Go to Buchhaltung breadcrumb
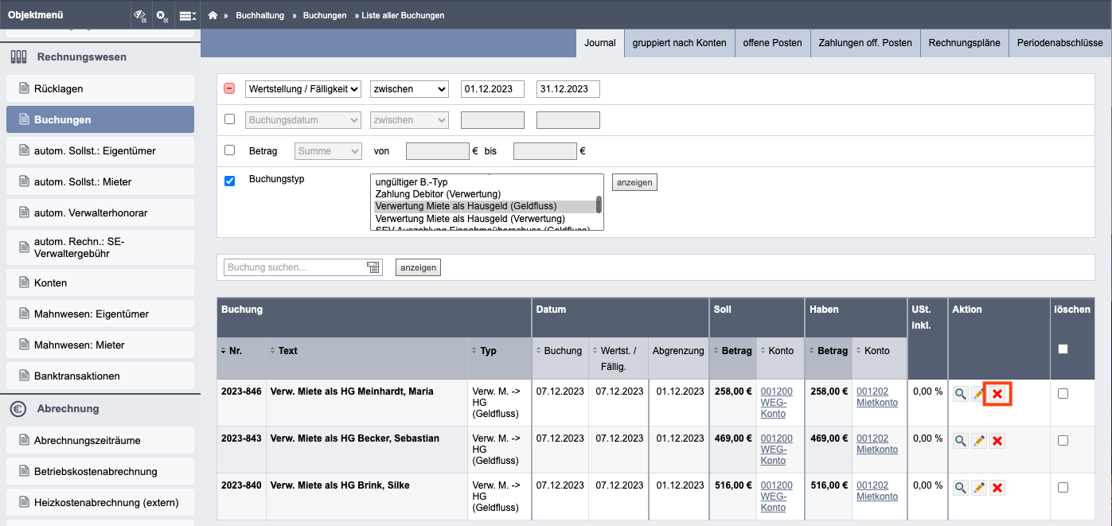Image resolution: width=1112 pixels, height=526 pixels. click(x=260, y=15)
